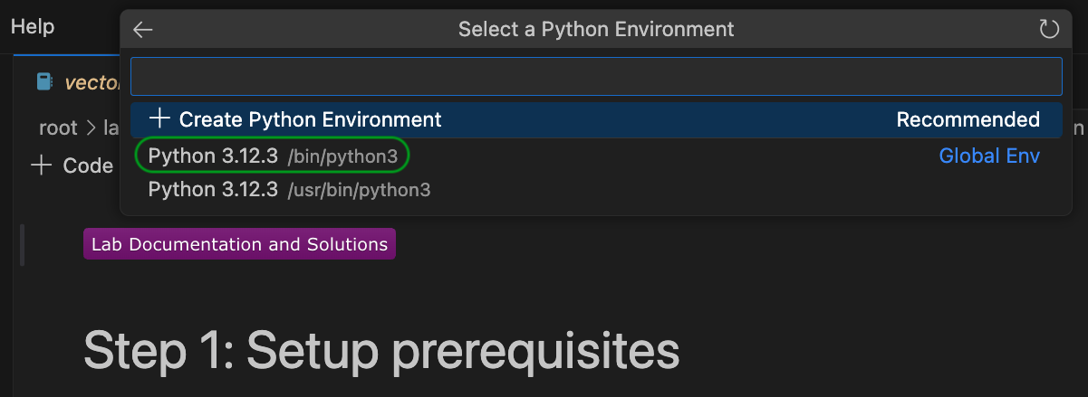Image resolution: width=1088 pixels, height=397 pixels.
Task: Click the refresh icon in the picker header
Action: coord(1048,30)
